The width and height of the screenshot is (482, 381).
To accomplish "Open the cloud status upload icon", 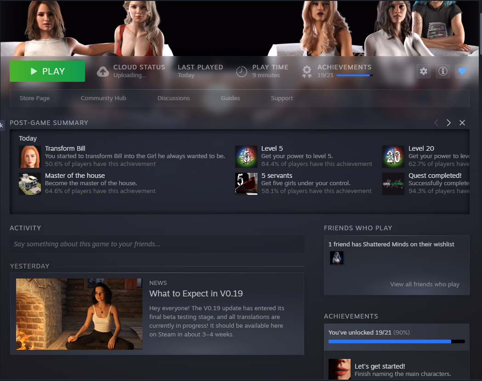I will coord(103,72).
